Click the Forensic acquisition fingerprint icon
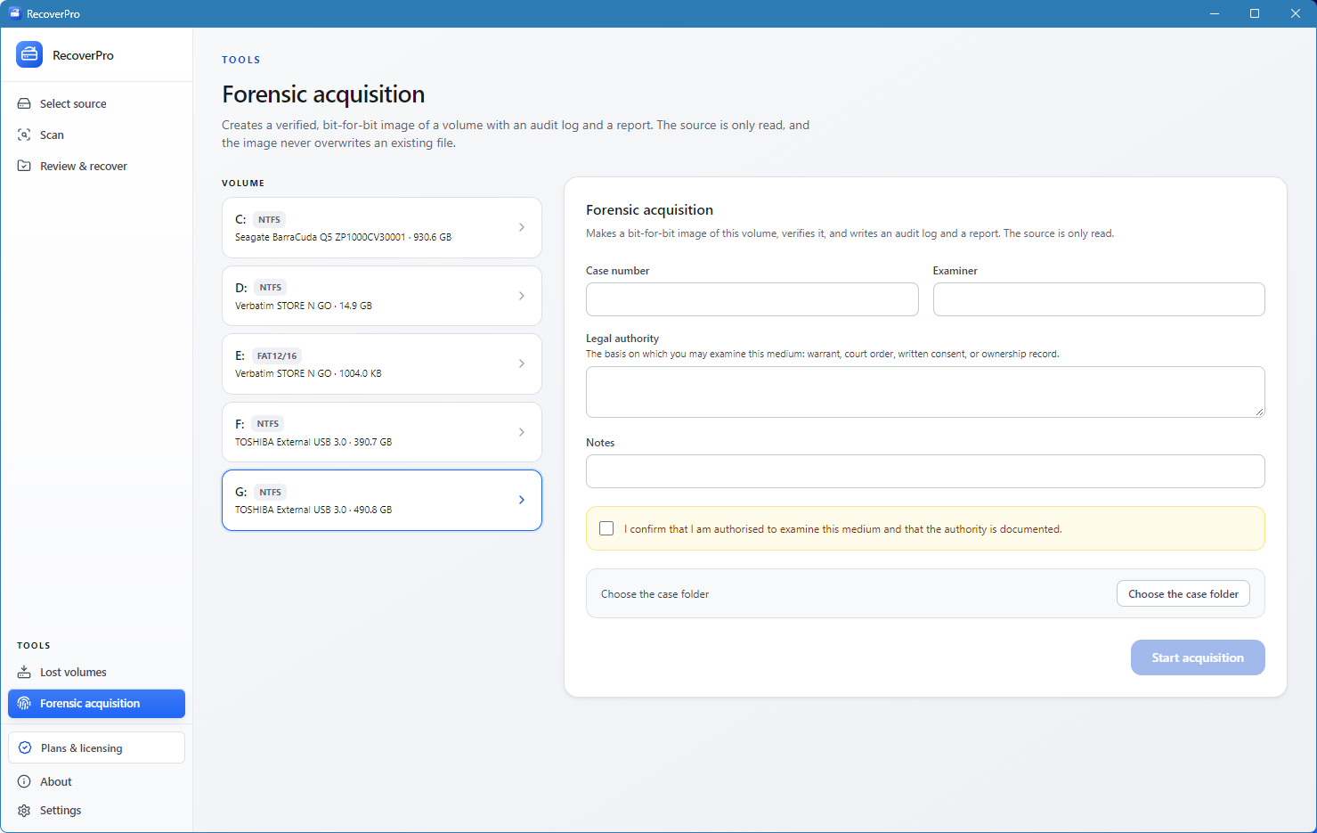Viewport: 1317px width, 833px height. tap(24, 703)
